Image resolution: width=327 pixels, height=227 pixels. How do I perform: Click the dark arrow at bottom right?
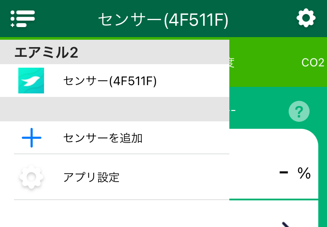coord(286,224)
